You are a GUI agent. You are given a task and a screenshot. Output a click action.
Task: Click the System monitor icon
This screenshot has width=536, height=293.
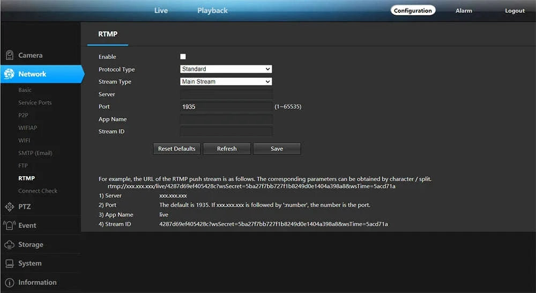[x=9, y=264]
